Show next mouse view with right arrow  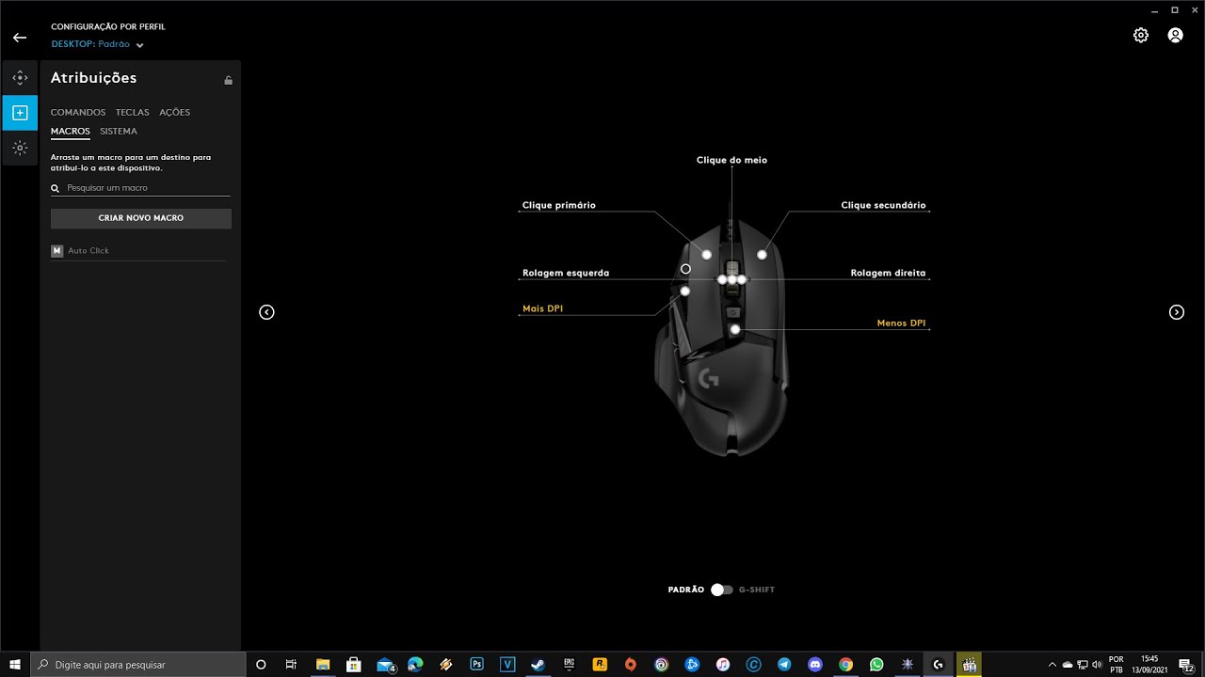(1177, 312)
